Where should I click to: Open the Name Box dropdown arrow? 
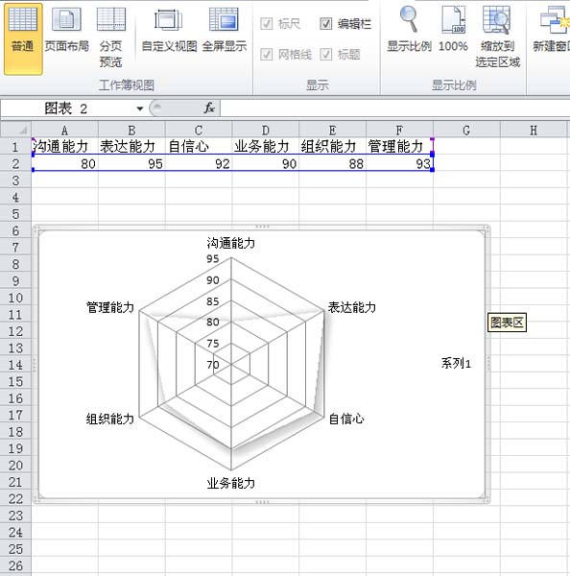coord(139,108)
